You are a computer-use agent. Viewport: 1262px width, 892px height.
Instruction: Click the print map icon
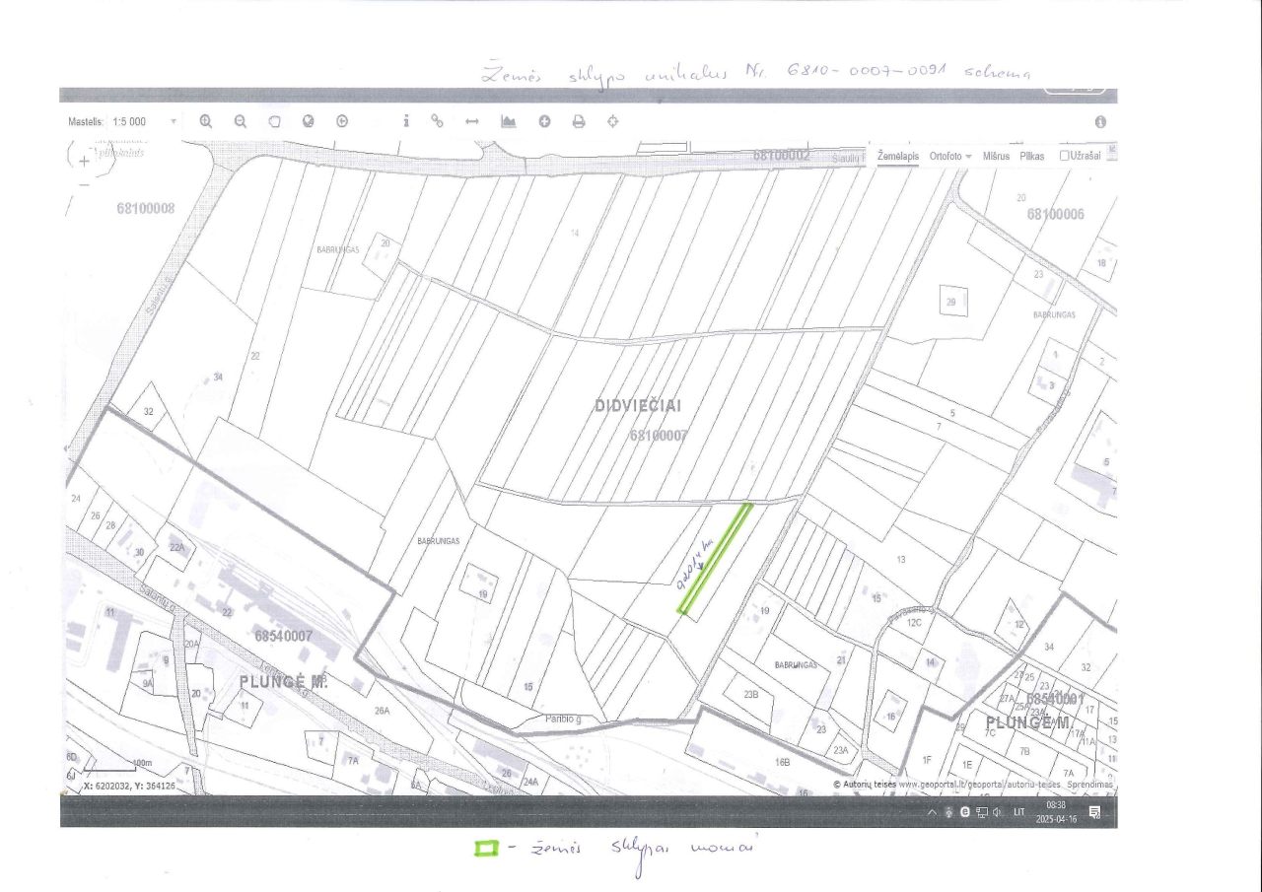click(x=579, y=121)
